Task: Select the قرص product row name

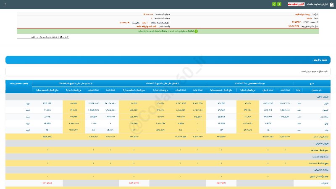Action: tap(326, 103)
